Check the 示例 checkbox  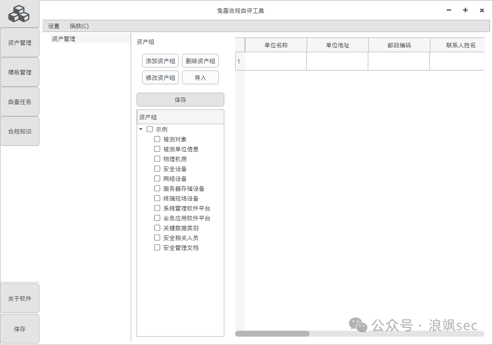pos(150,129)
